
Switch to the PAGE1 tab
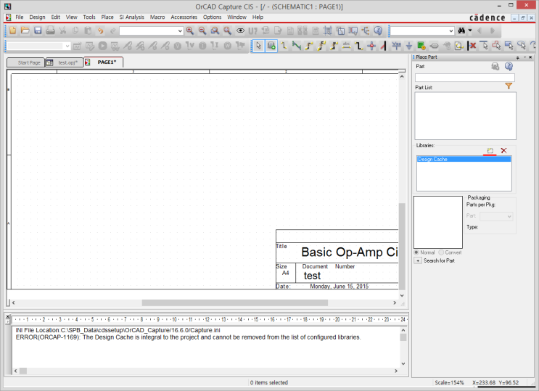pyautogui.click(x=104, y=62)
